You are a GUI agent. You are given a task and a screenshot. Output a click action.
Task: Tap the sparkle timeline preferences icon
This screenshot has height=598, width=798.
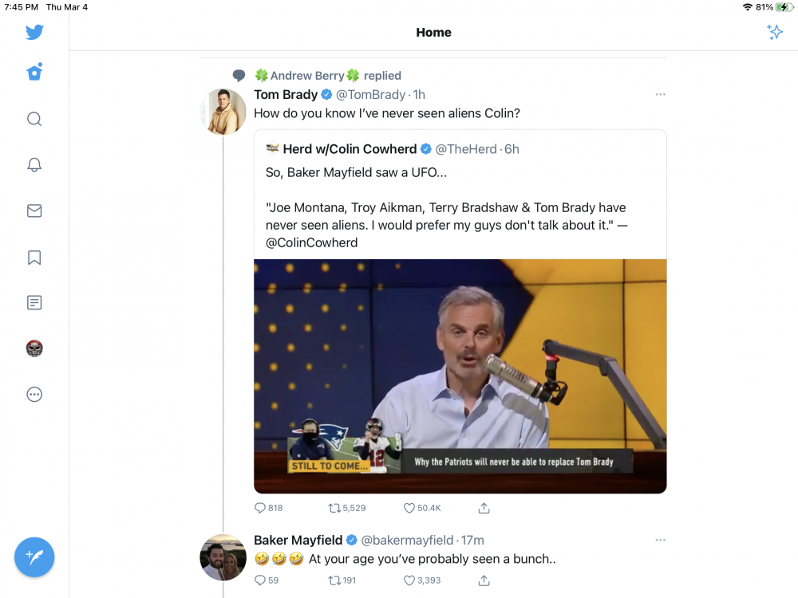(x=775, y=32)
